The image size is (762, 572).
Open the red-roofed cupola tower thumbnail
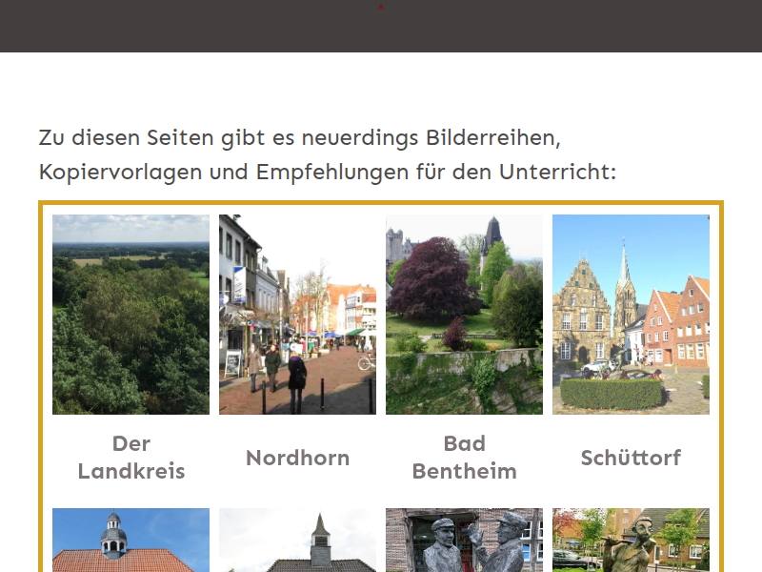tap(130, 541)
